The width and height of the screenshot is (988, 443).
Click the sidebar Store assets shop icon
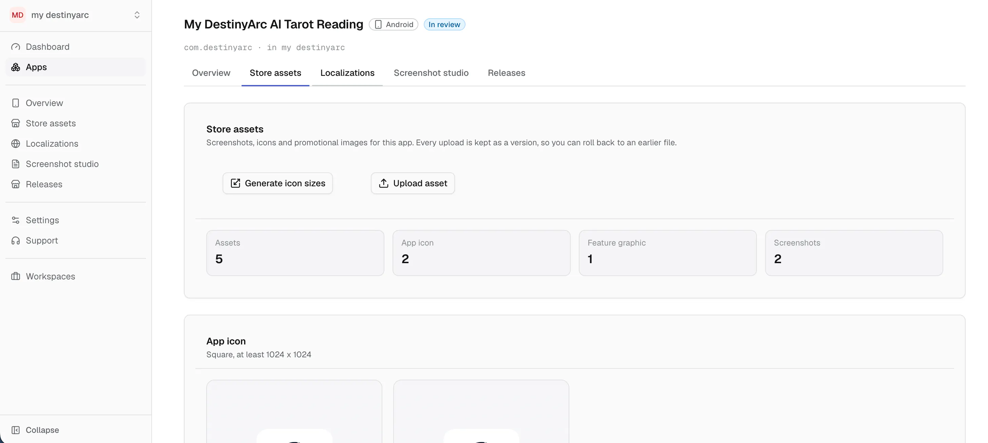tap(16, 123)
